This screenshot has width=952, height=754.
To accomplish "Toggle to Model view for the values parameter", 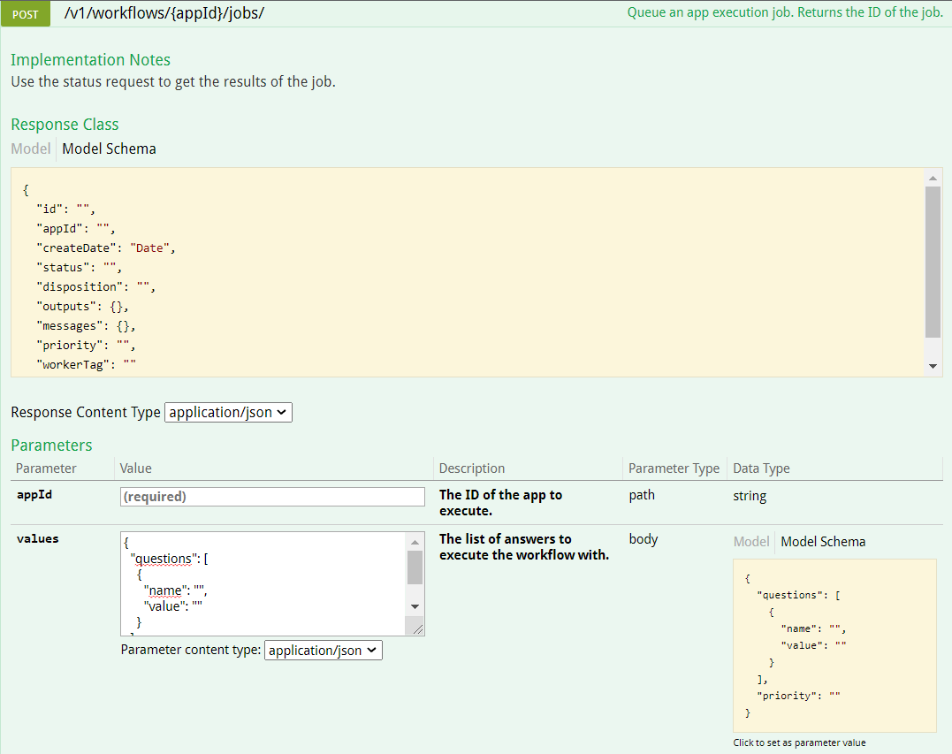I will [x=750, y=541].
